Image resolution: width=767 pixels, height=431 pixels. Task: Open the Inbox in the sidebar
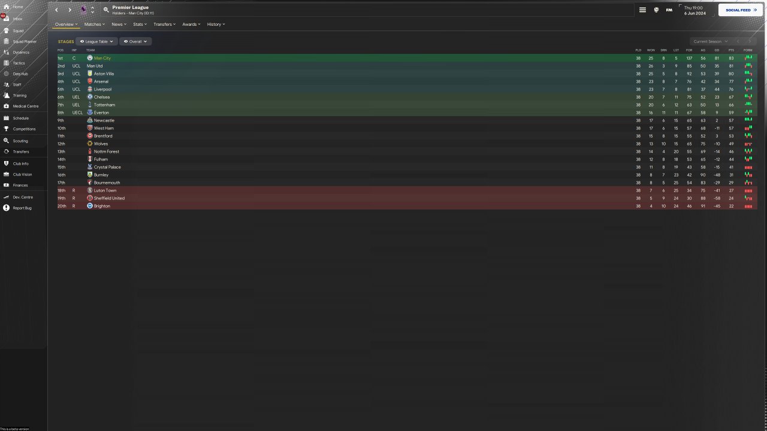[17, 19]
